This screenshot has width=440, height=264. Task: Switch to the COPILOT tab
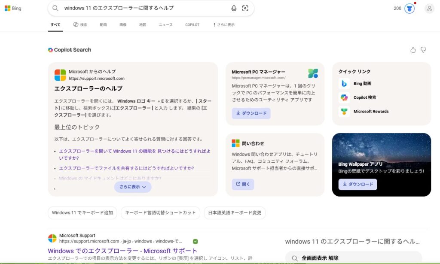(192, 24)
